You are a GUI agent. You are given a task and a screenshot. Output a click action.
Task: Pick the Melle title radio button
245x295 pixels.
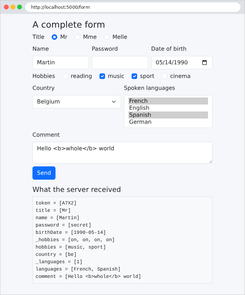(x=107, y=37)
